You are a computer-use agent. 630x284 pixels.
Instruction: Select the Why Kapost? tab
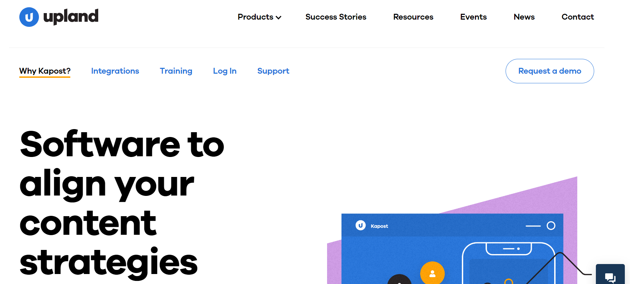coord(45,71)
